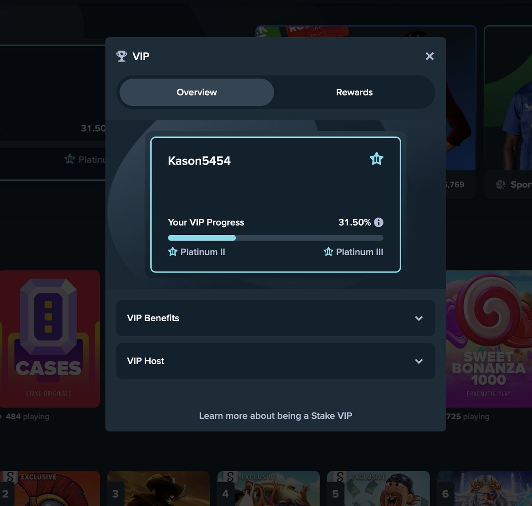The image size is (532, 506).
Task: Select the Overview tab
Action: click(x=197, y=92)
